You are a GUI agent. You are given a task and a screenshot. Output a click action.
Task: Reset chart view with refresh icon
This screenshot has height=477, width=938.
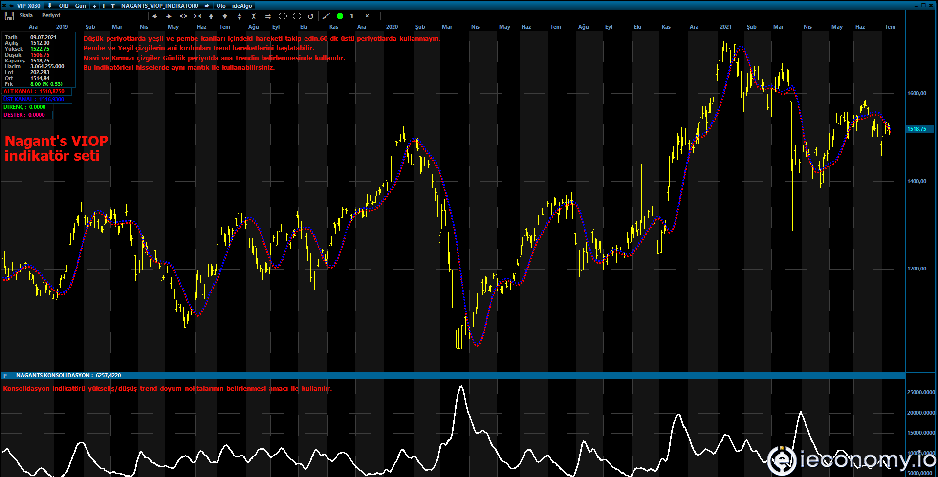pos(310,16)
